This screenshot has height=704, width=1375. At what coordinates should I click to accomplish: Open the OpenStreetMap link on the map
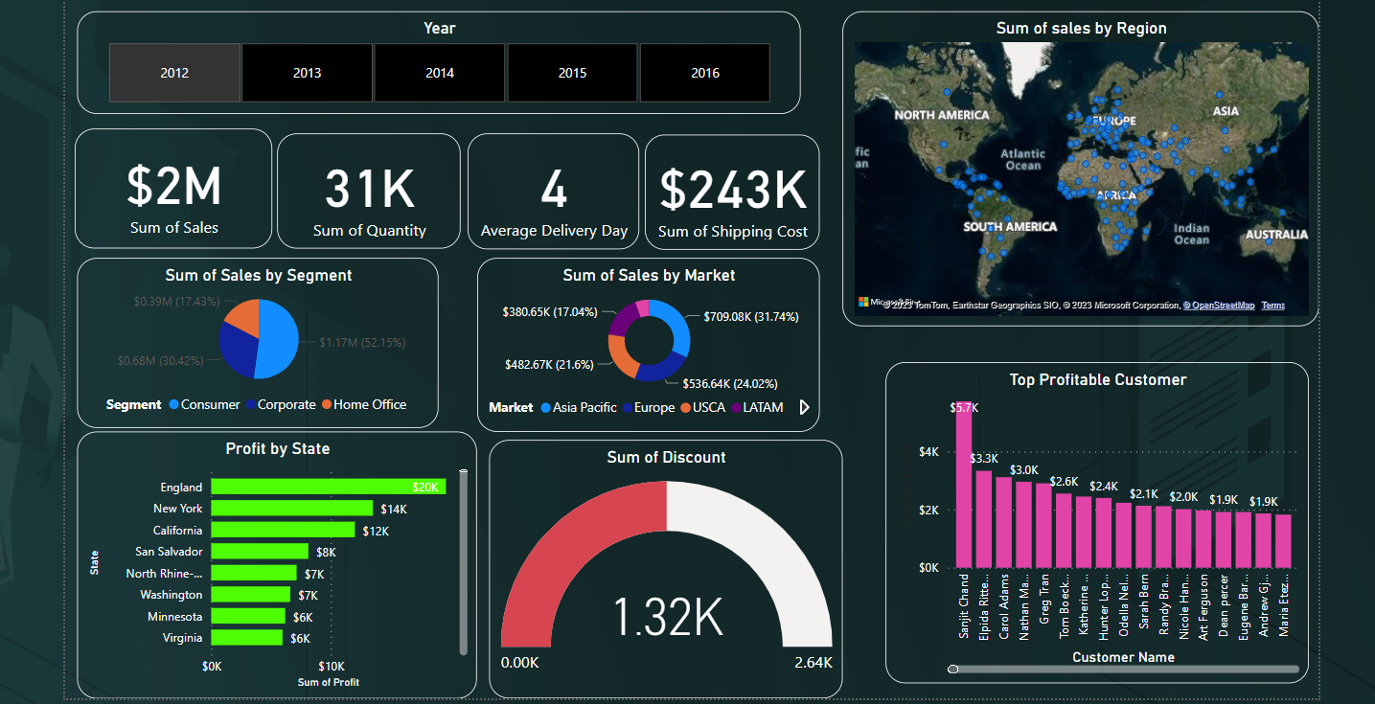point(1220,305)
